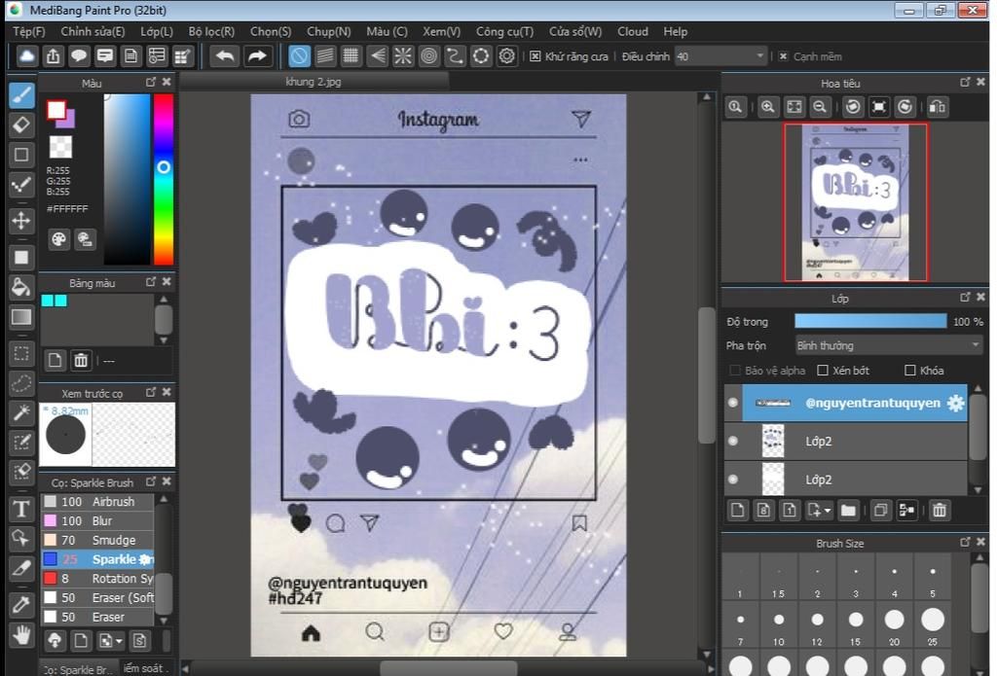997x676 pixels.
Task: Add a layer folder
Action: [848, 510]
